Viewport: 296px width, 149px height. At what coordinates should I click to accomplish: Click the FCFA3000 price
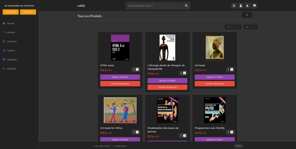click(x=106, y=70)
